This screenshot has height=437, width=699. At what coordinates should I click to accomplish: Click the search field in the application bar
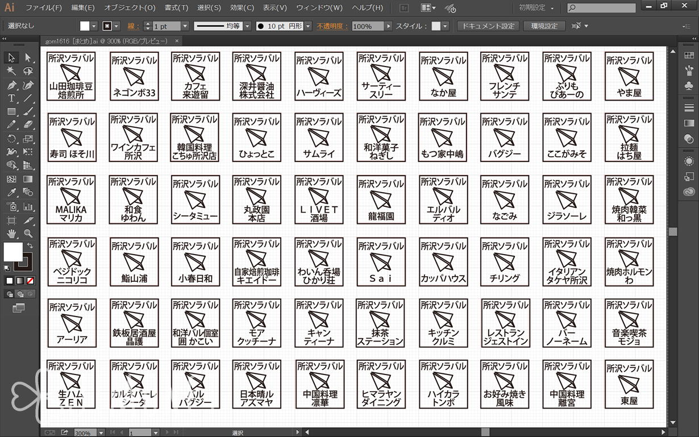pyautogui.click(x=601, y=8)
